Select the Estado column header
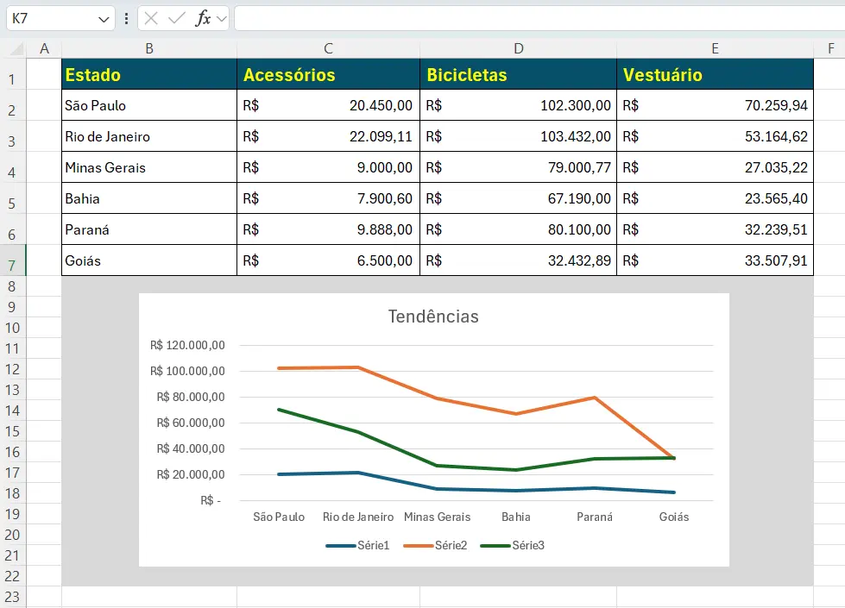The width and height of the screenshot is (845, 608). (148, 74)
